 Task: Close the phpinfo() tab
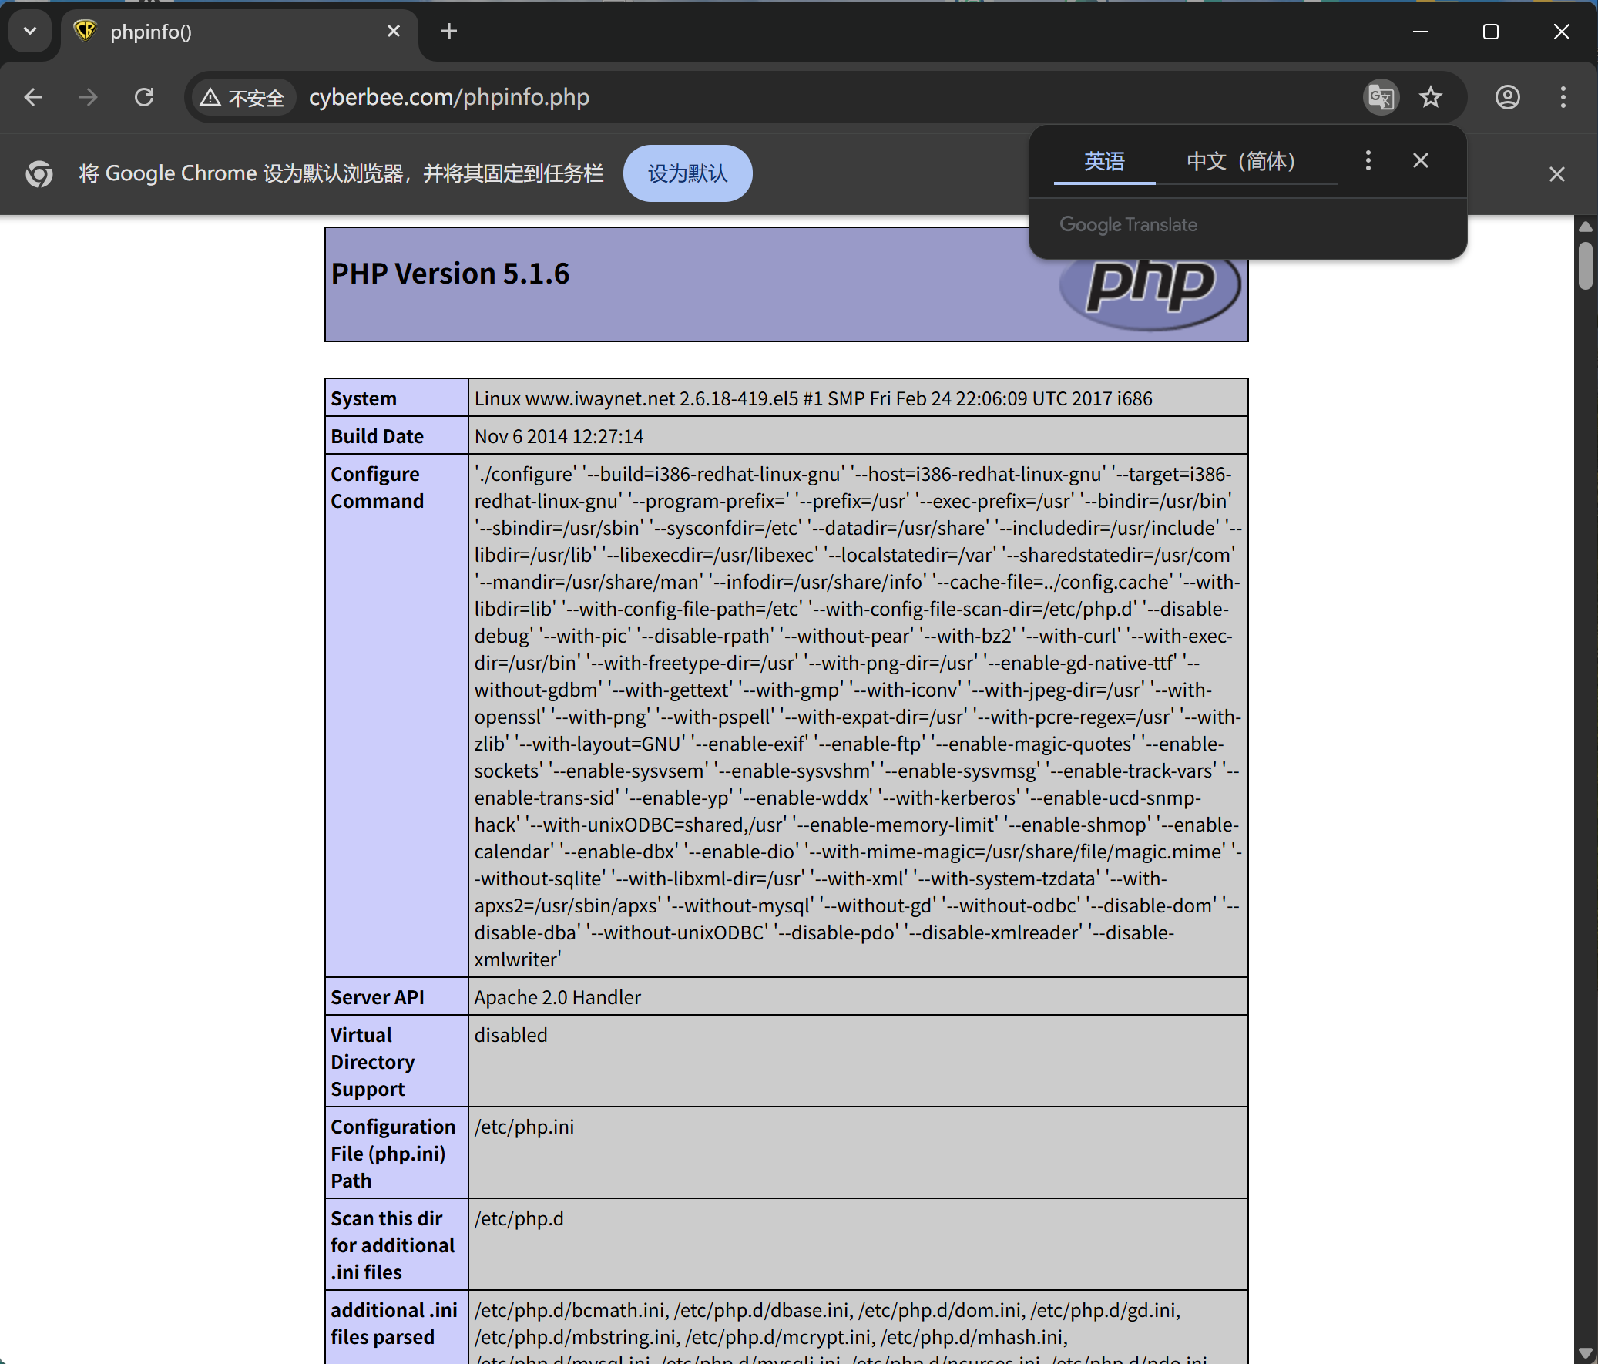point(393,31)
